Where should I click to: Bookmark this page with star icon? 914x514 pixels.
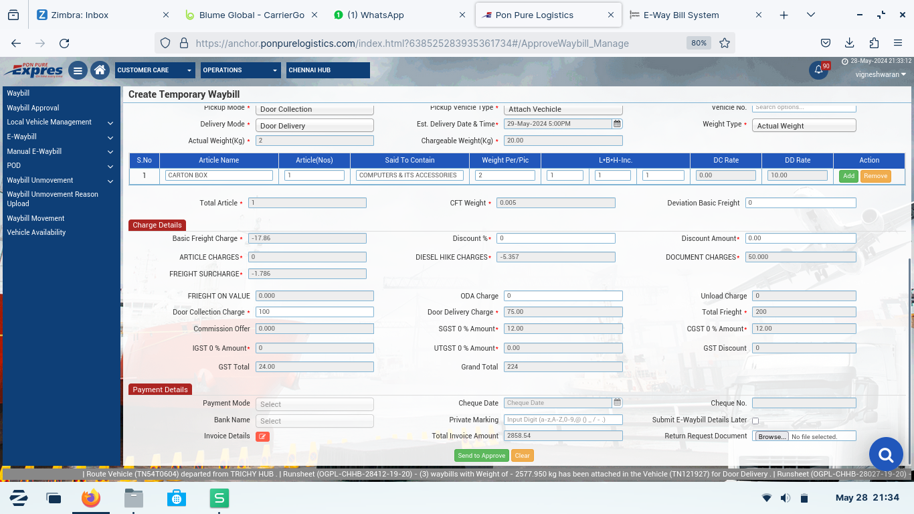tap(724, 43)
